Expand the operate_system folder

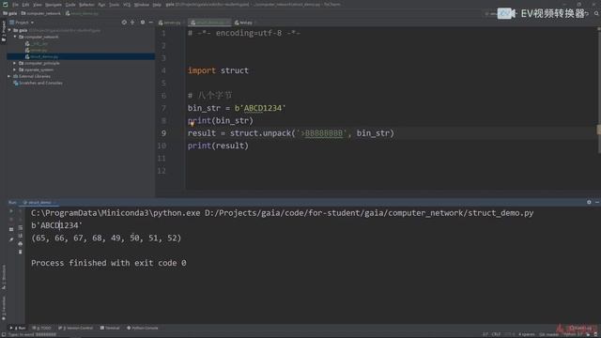(x=15, y=69)
